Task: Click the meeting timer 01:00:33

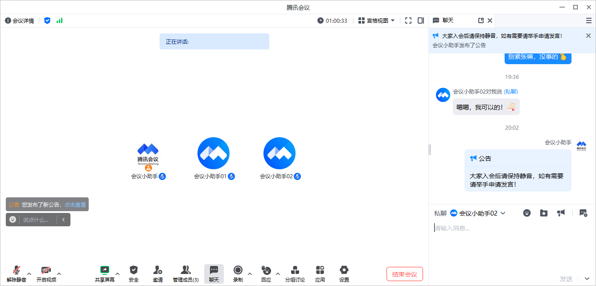Action: pyautogui.click(x=332, y=20)
